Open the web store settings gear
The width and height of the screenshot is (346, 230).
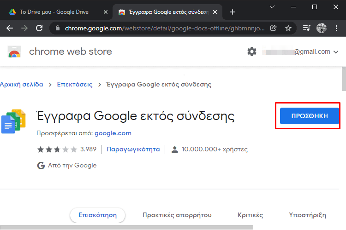tap(252, 52)
